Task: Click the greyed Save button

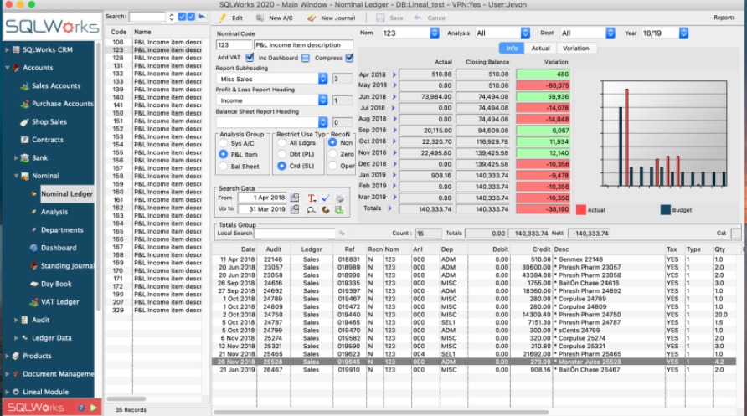Action: [x=389, y=18]
